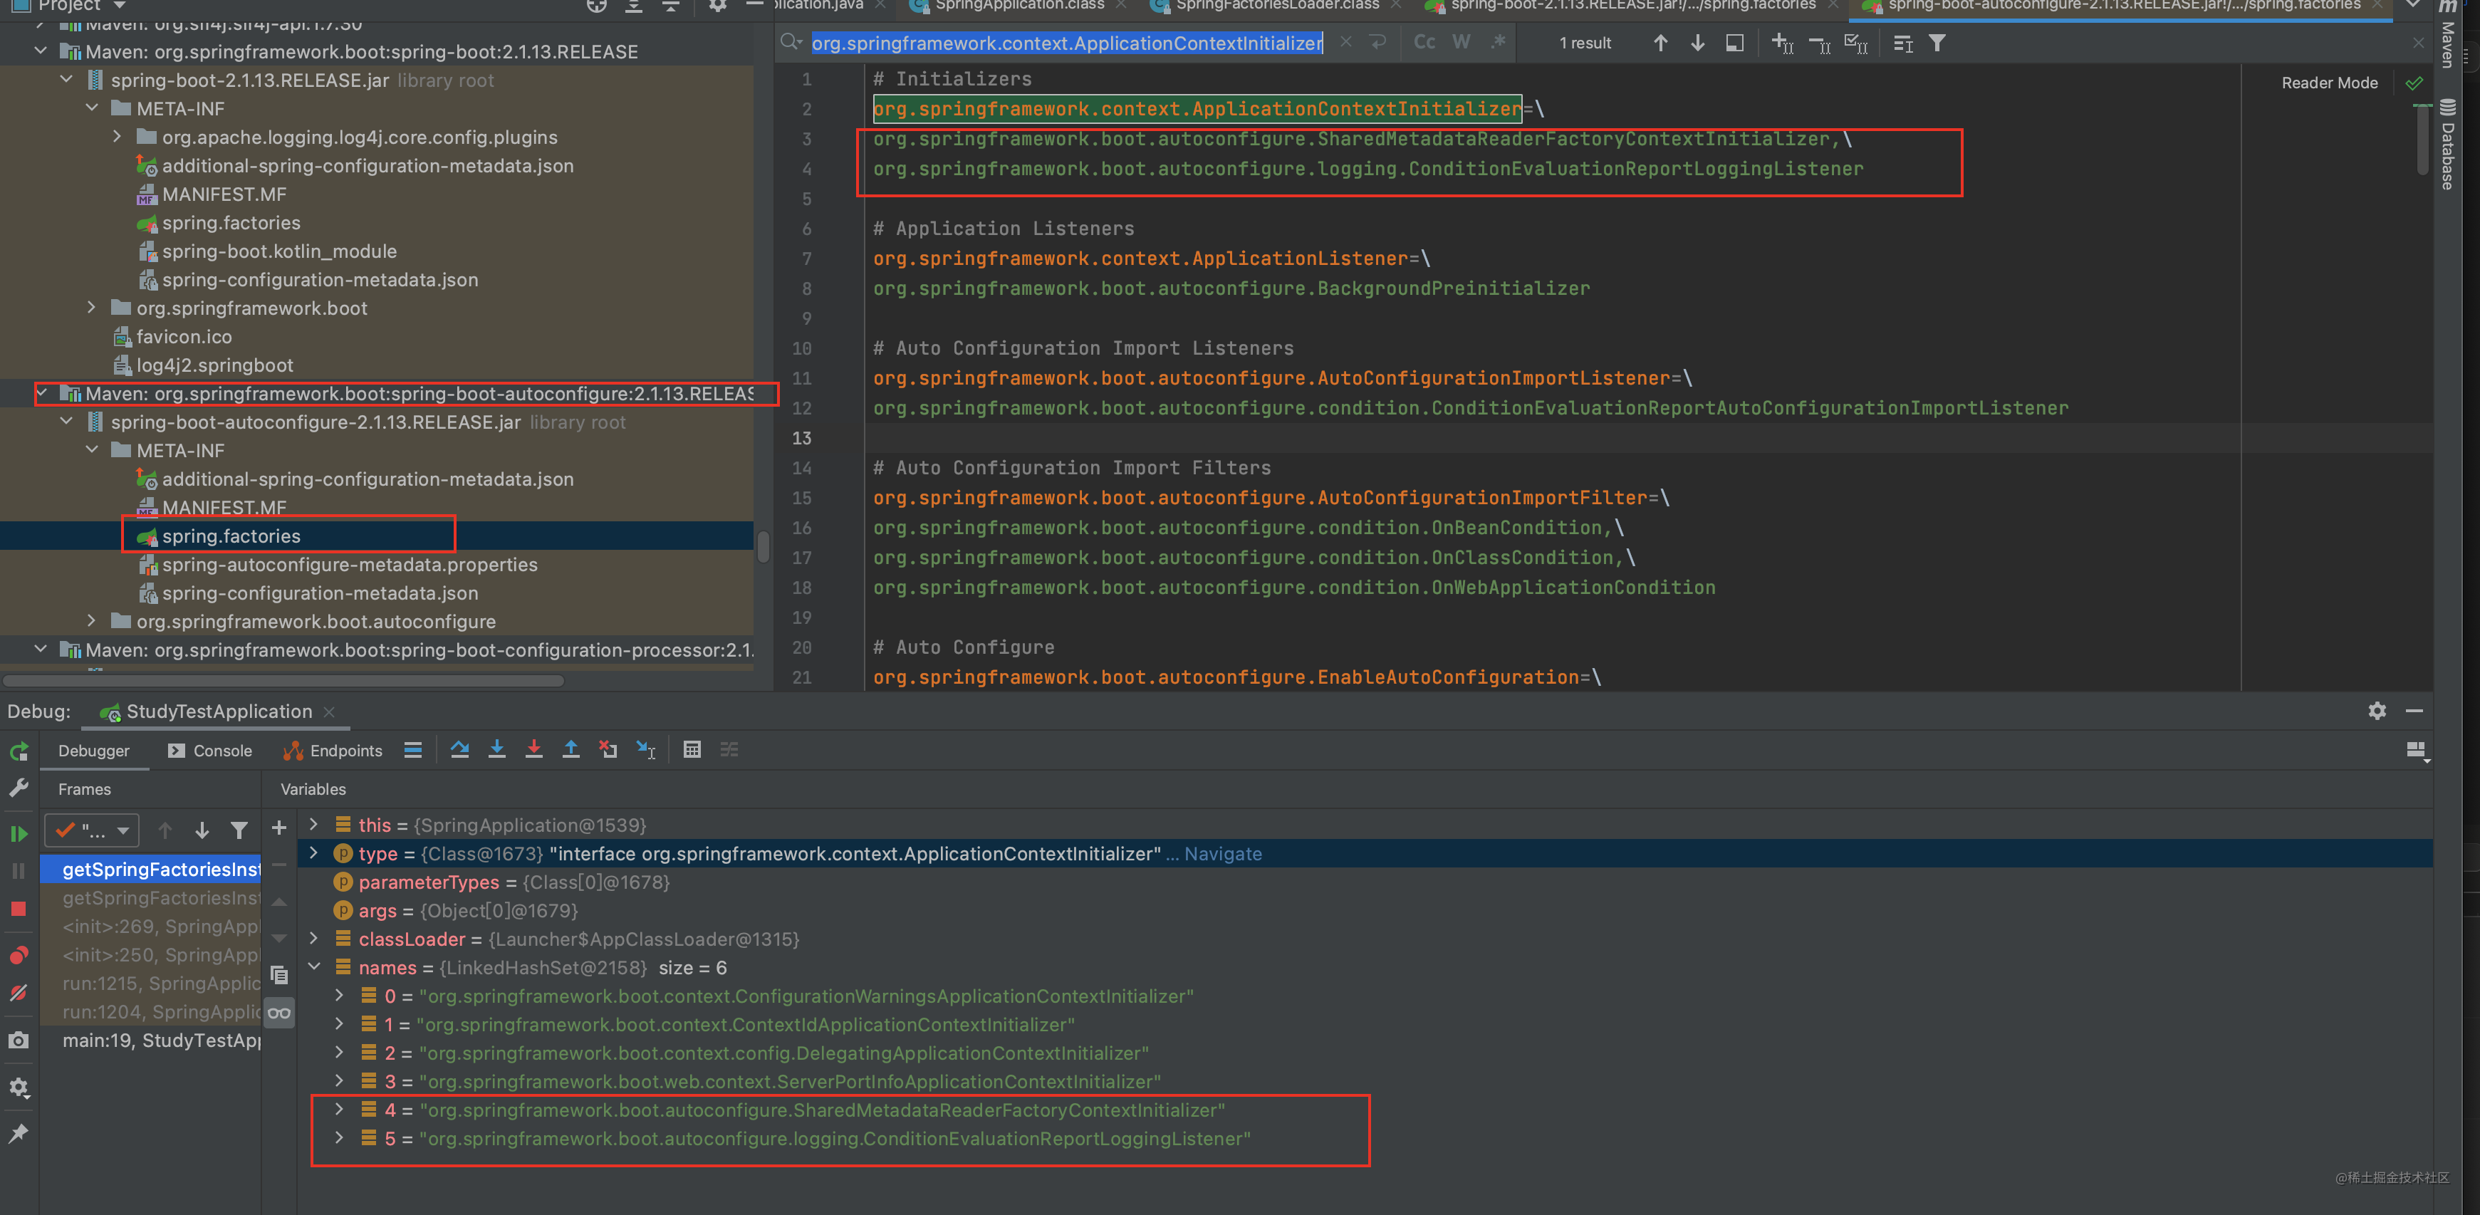This screenshot has height=1215, width=2480.
Task: Collapse the names LinkedHashSet node
Action: pyautogui.click(x=314, y=968)
